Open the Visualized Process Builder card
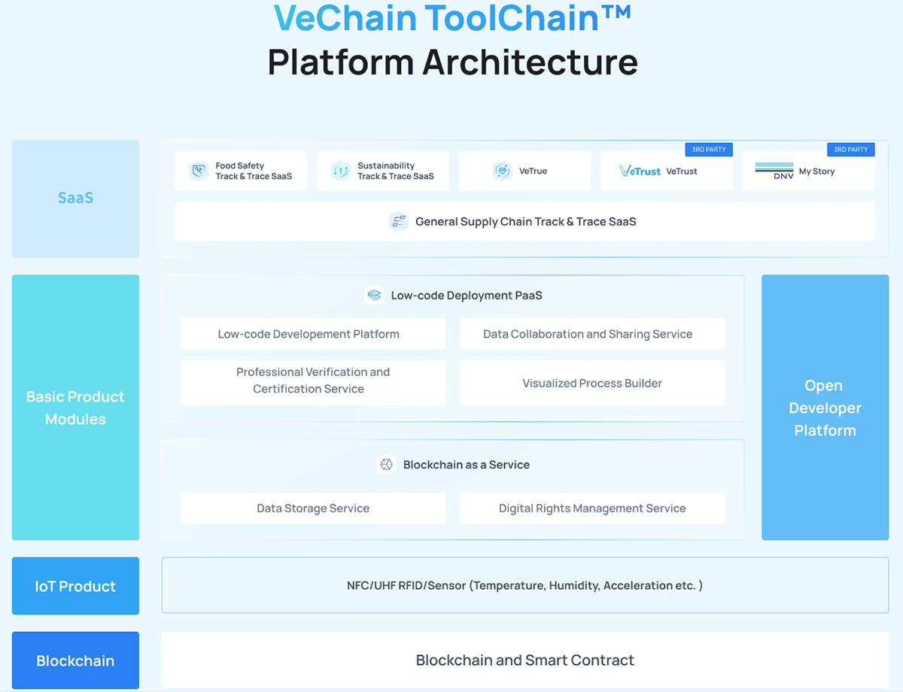903x692 pixels. [592, 383]
